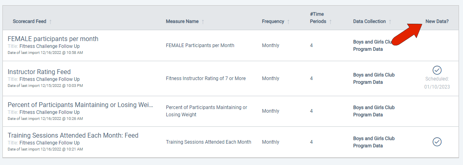Click sort arrow beside #Time Periods header

[x=330, y=22]
